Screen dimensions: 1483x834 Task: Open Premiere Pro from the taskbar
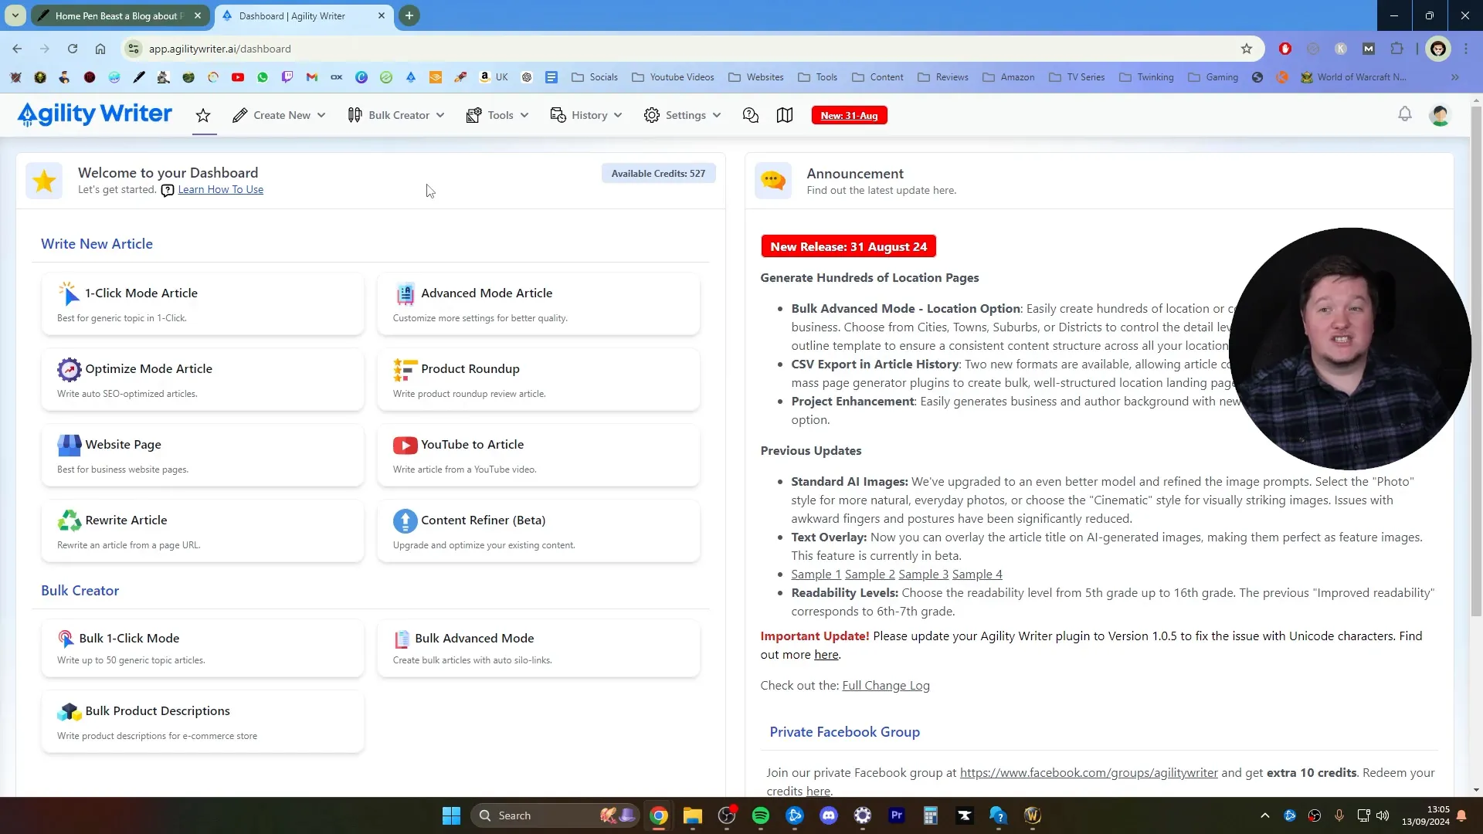pos(897,815)
